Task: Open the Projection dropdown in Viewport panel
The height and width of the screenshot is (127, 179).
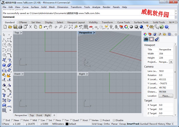Action: pos(171,62)
